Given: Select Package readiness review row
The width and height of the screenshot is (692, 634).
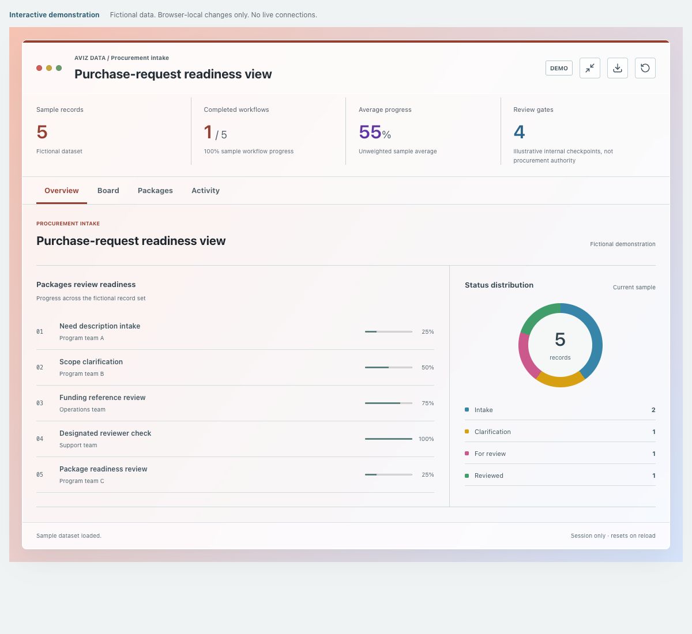Looking at the screenshot, I should click(x=235, y=475).
